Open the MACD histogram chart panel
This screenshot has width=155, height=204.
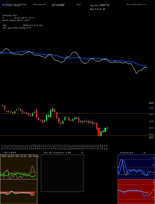pos(19,192)
